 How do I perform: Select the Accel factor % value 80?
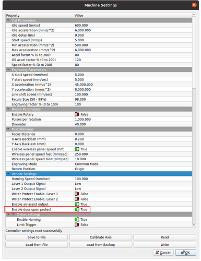[x=77, y=55]
